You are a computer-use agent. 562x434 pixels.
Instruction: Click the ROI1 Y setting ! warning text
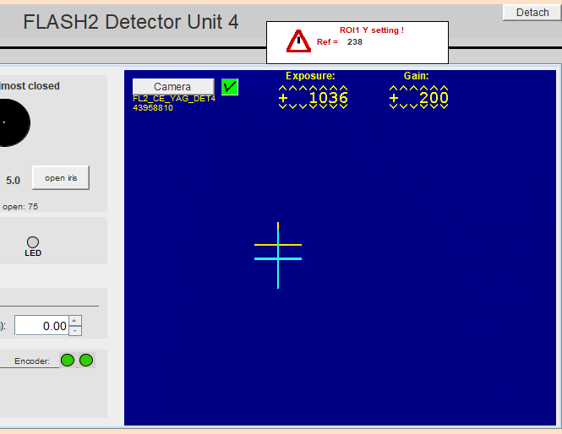(372, 30)
